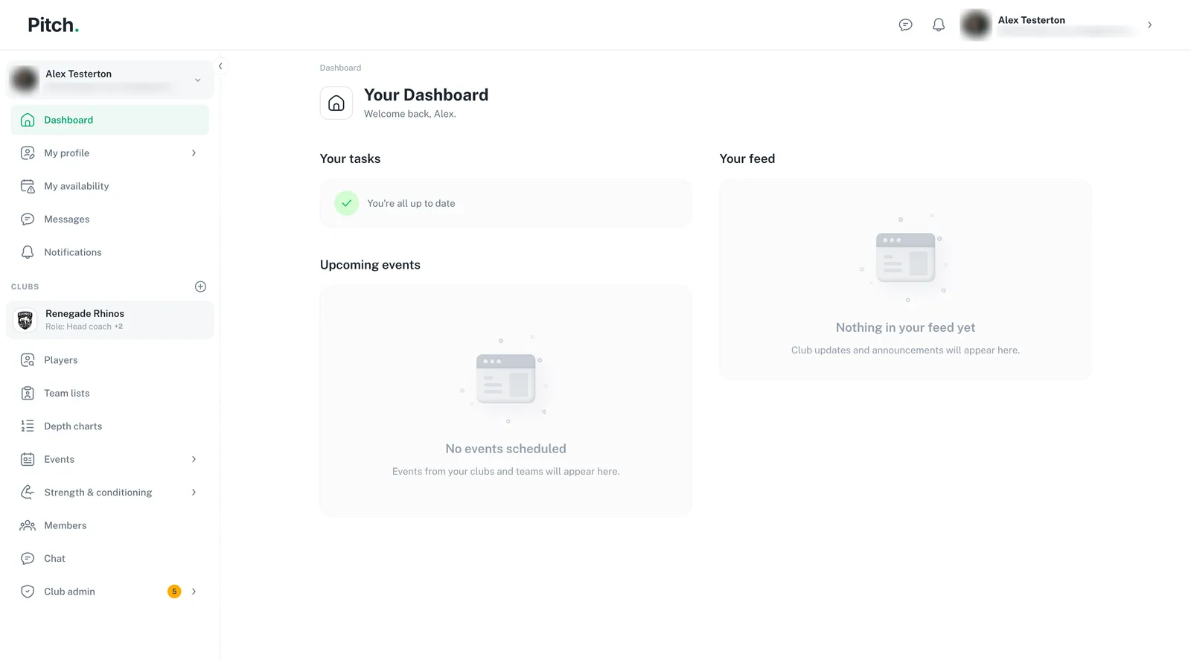The width and height of the screenshot is (1191, 660).
Task: Click the Pitch logo
Action: [53, 25]
